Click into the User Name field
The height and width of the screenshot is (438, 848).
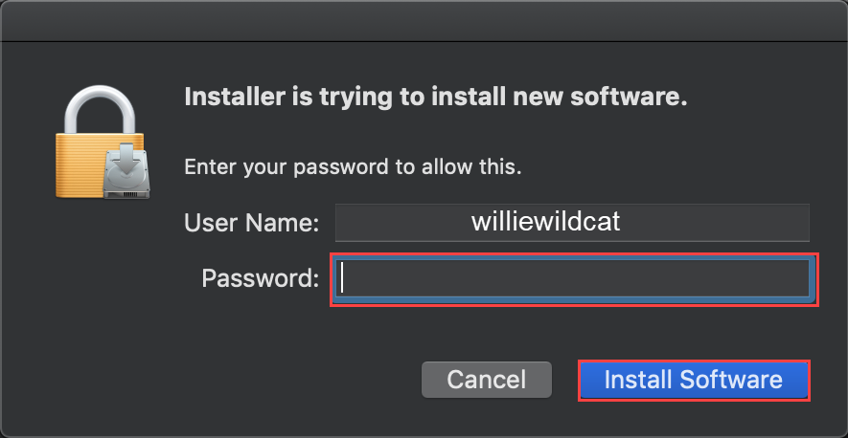(572, 223)
